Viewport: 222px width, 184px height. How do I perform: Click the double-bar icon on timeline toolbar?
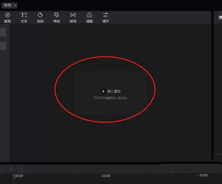[11, 169]
